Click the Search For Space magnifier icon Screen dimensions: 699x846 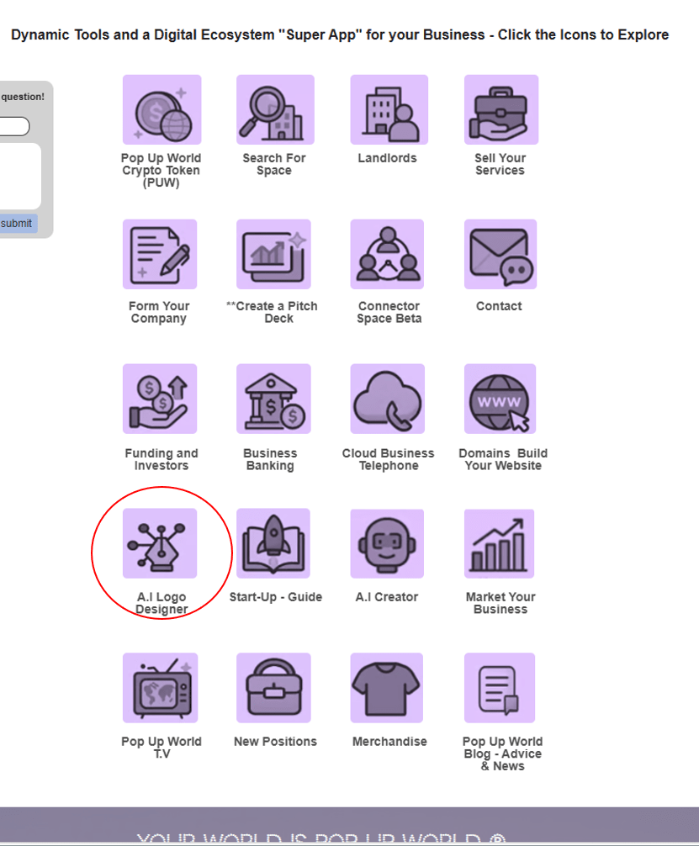coord(274,110)
